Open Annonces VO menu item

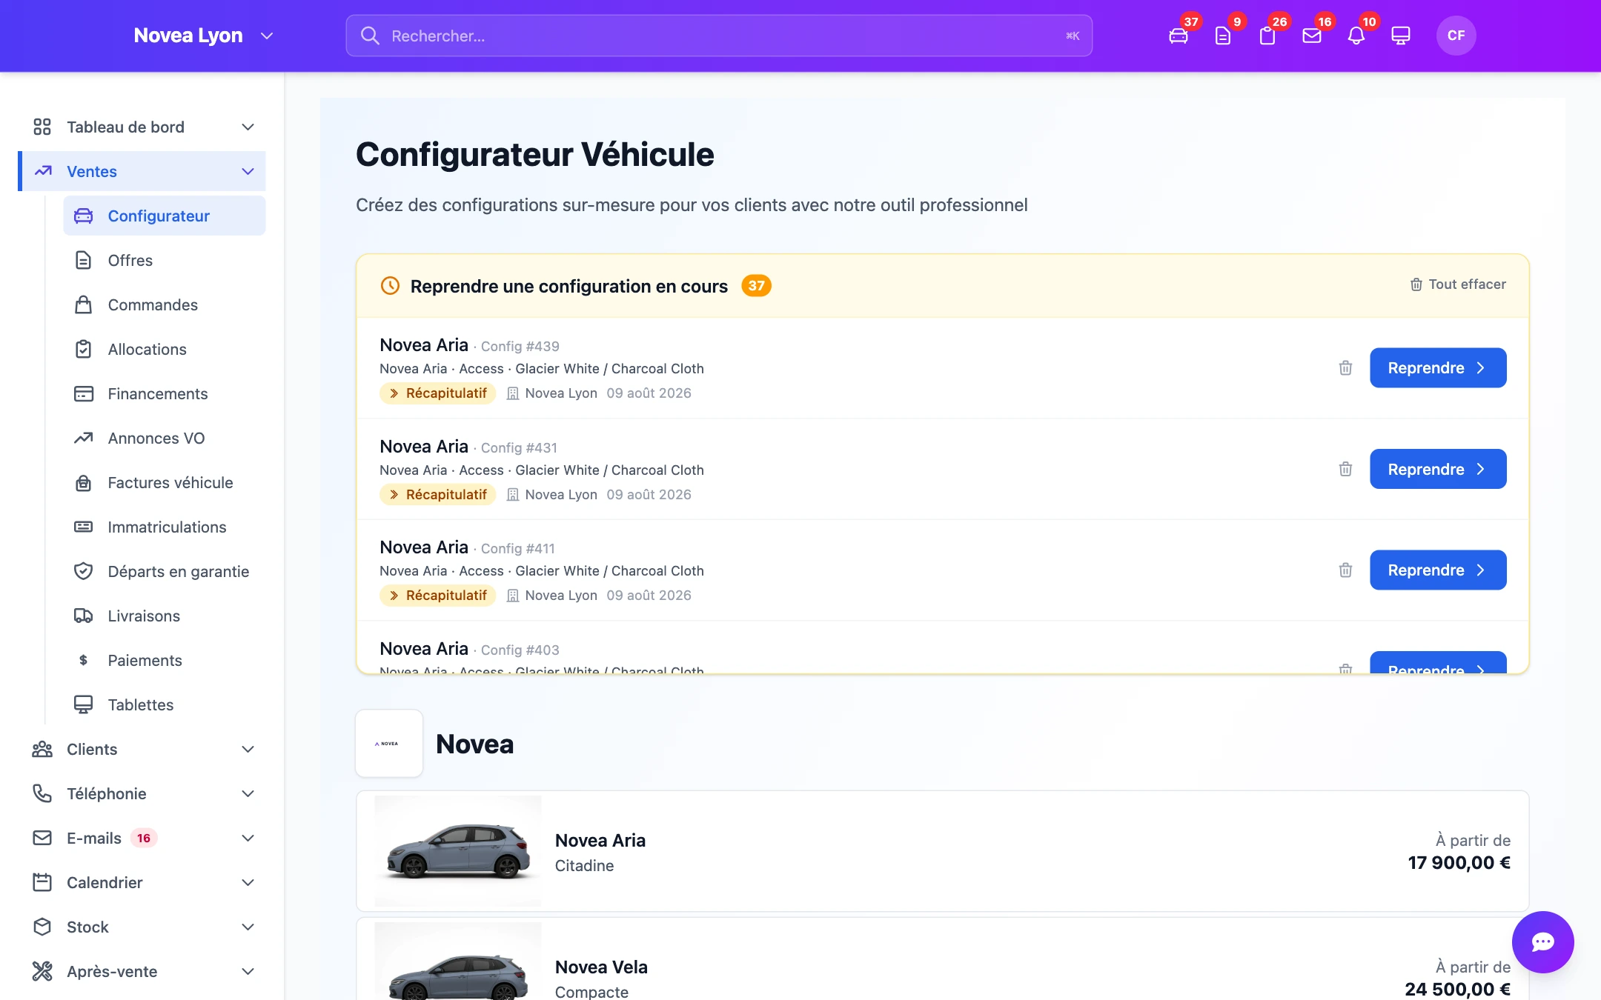(x=165, y=438)
